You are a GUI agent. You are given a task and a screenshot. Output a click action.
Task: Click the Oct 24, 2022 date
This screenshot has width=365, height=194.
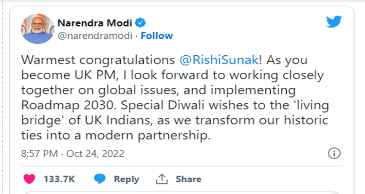coord(96,154)
